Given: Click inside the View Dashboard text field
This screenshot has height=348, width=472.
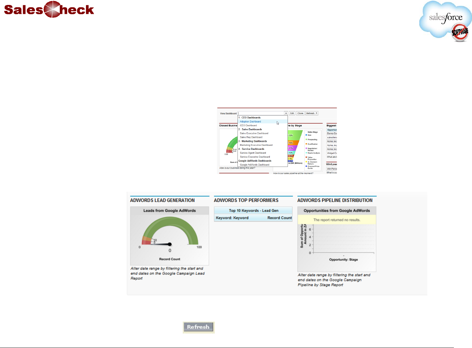Looking at the screenshot, I should click(x=261, y=113).
